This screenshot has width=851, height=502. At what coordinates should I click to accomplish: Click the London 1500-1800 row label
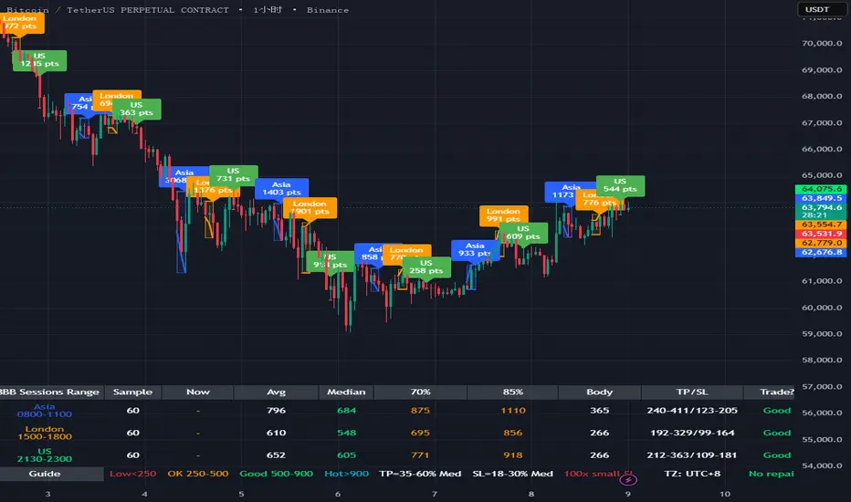click(x=45, y=433)
